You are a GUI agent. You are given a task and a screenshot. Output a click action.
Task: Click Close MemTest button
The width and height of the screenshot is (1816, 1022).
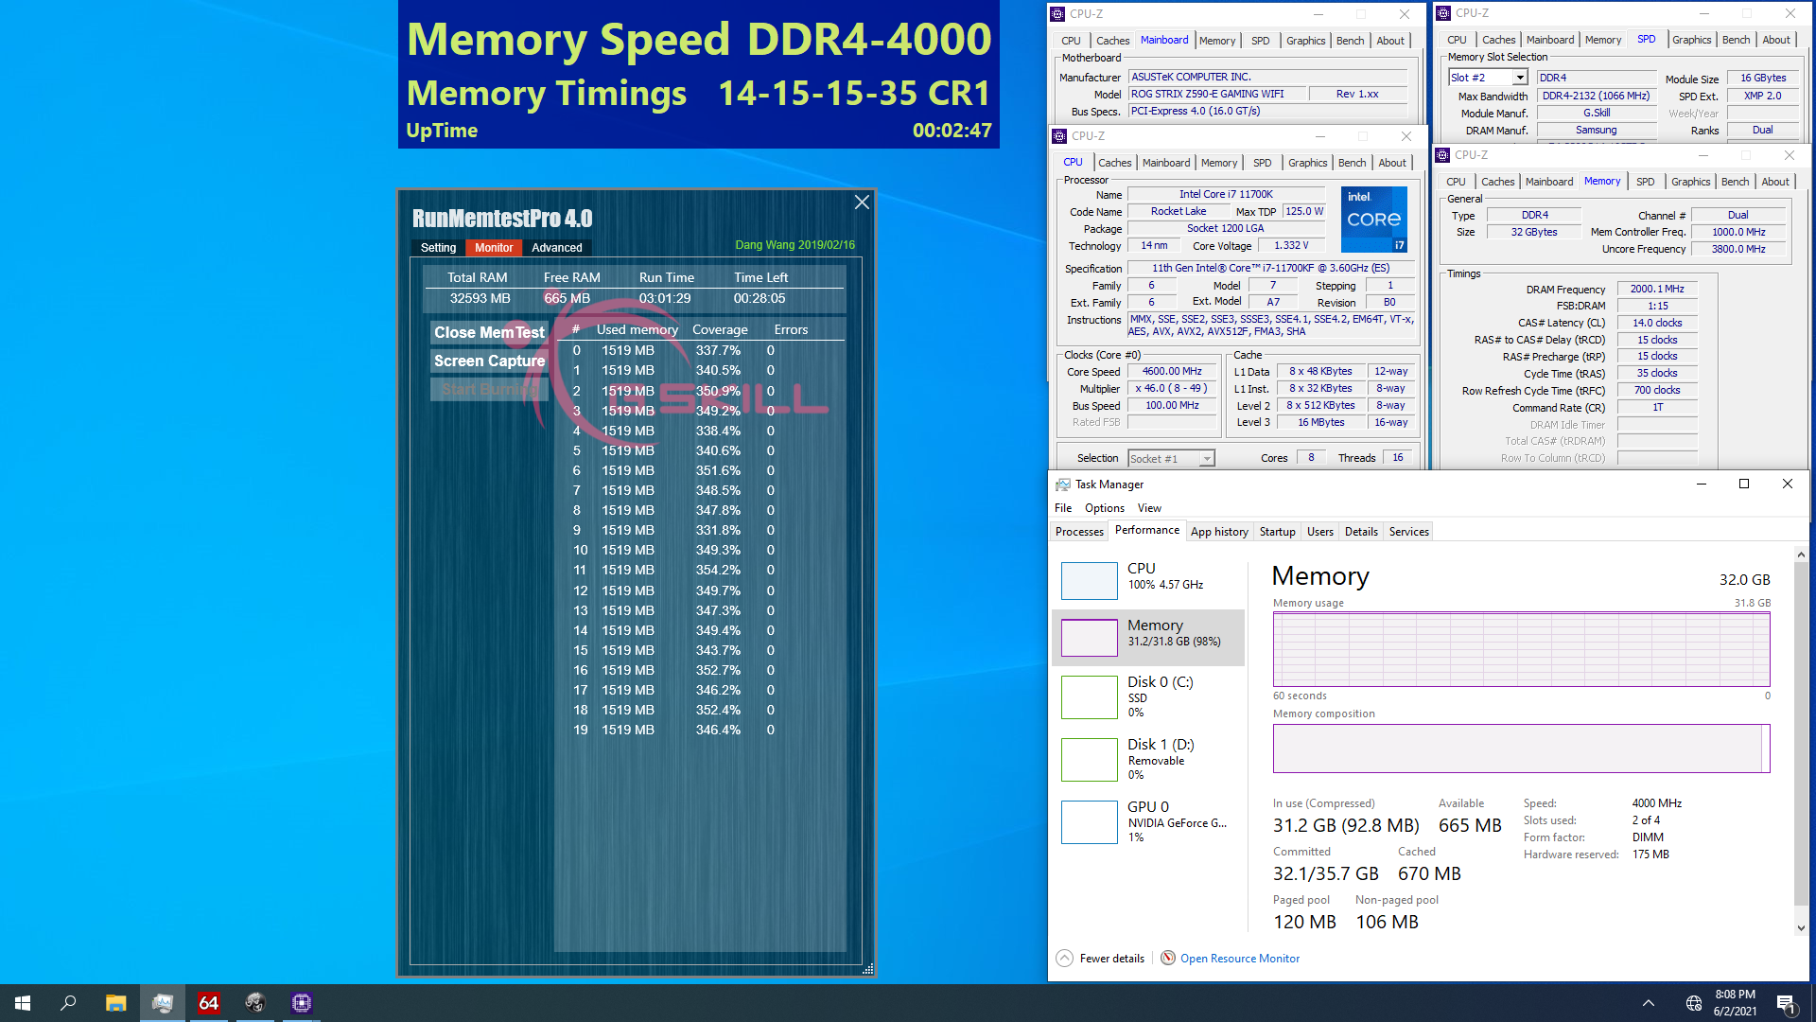point(488,332)
